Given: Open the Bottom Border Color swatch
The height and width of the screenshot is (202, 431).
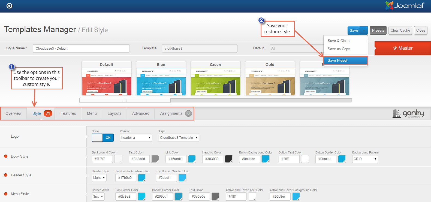Looking at the screenshot, I should coord(179,197).
